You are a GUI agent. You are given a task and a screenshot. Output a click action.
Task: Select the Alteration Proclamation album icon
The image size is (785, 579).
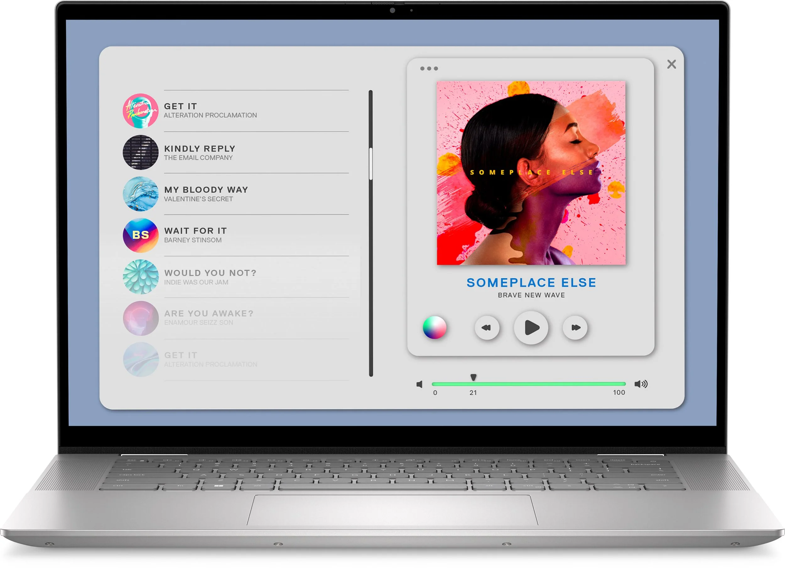[140, 111]
